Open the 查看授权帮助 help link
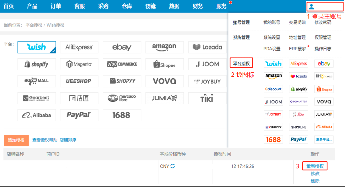Screen dimensions: 345x187 coord(45,140)
